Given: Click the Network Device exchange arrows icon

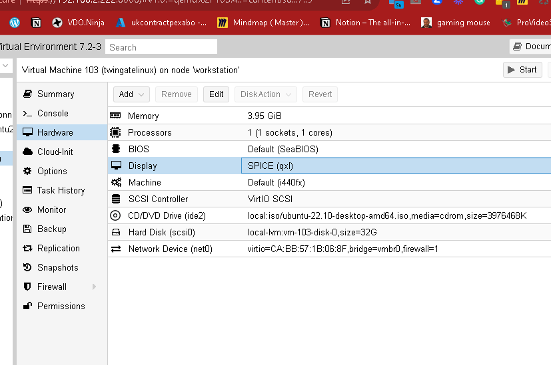Looking at the screenshot, I should (x=116, y=249).
